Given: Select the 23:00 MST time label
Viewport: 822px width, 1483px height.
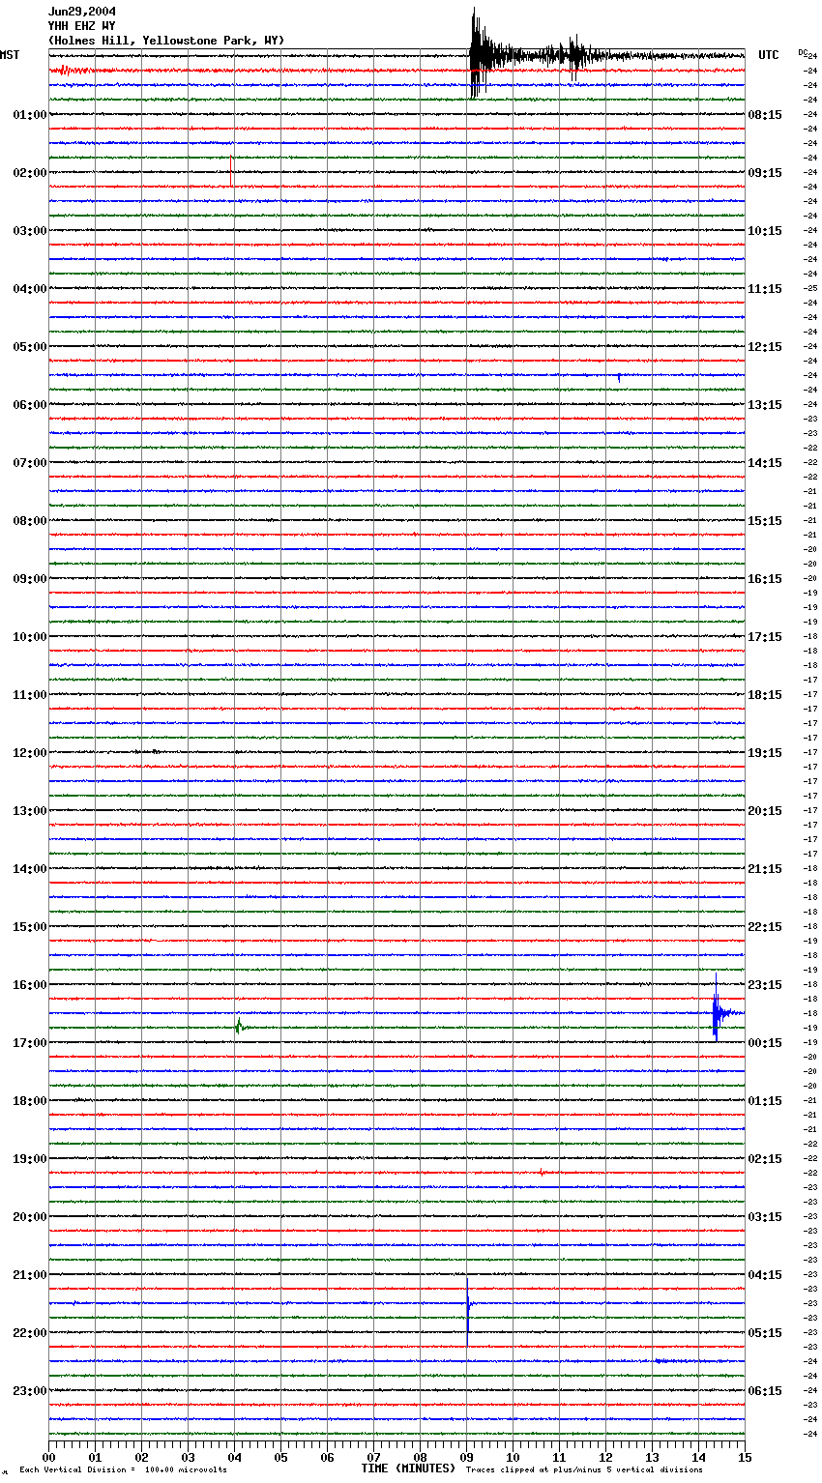Looking at the screenshot, I should pyautogui.click(x=30, y=1391).
